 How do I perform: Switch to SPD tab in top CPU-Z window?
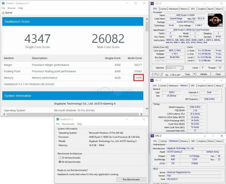pyautogui.click(x=193, y=9)
